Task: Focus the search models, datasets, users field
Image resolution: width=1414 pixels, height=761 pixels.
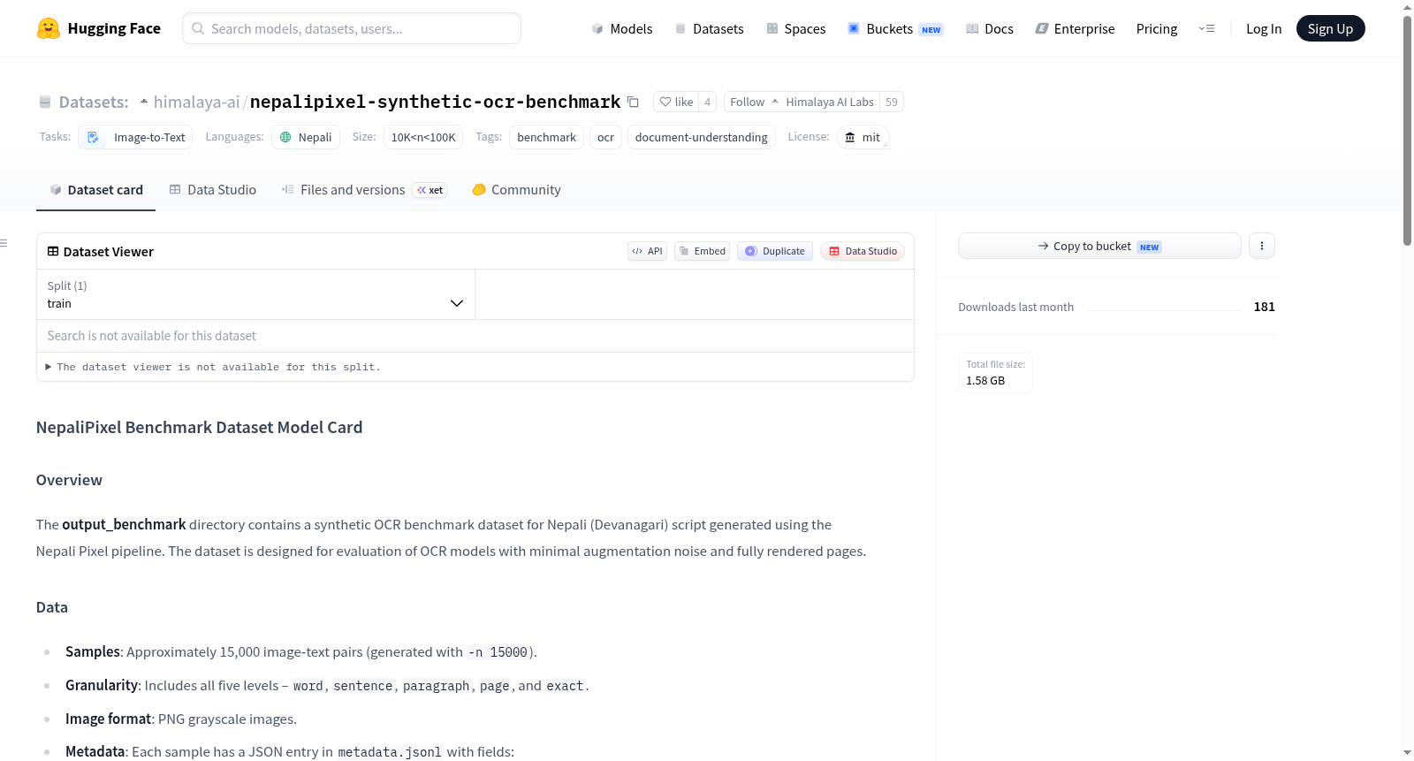Action: pos(352,28)
